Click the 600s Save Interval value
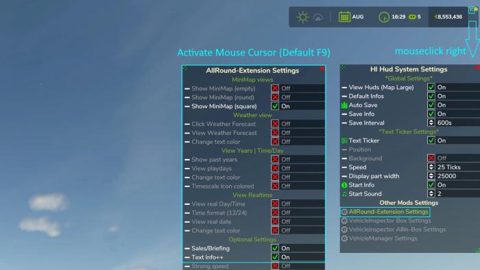The width and height of the screenshot is (480, 270). coord(444,123)
